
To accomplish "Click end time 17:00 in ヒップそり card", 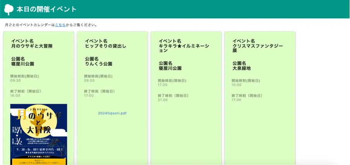I will [89, 96].
